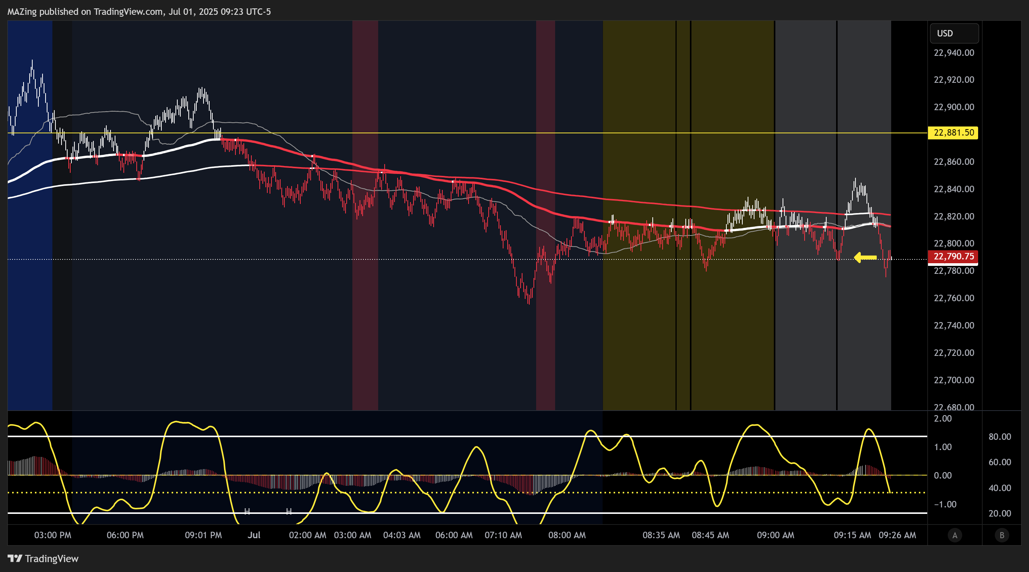Click the 22,900.00 price axis label
Image resolution: width=1029 pixels, height=572 pixels.
[x=954, y=107]
